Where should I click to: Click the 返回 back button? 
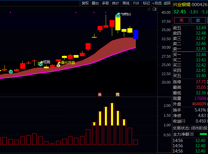coord(167,3)
